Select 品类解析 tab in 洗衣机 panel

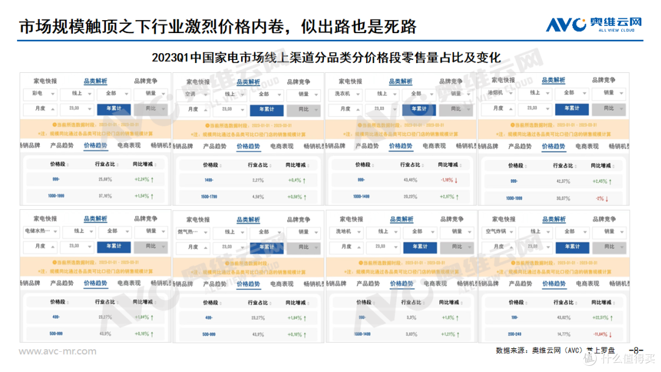[x=400, y=81]
